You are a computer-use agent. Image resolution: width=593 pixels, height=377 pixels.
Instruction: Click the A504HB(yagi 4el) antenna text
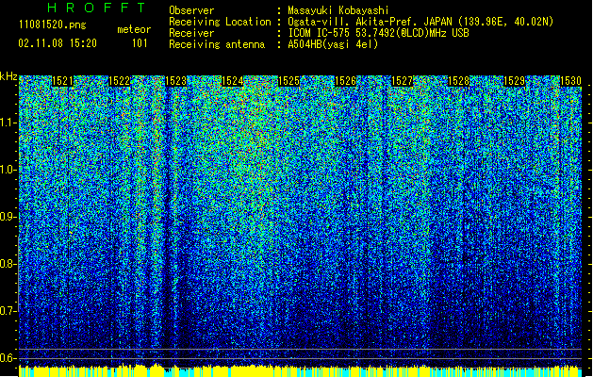333,44
